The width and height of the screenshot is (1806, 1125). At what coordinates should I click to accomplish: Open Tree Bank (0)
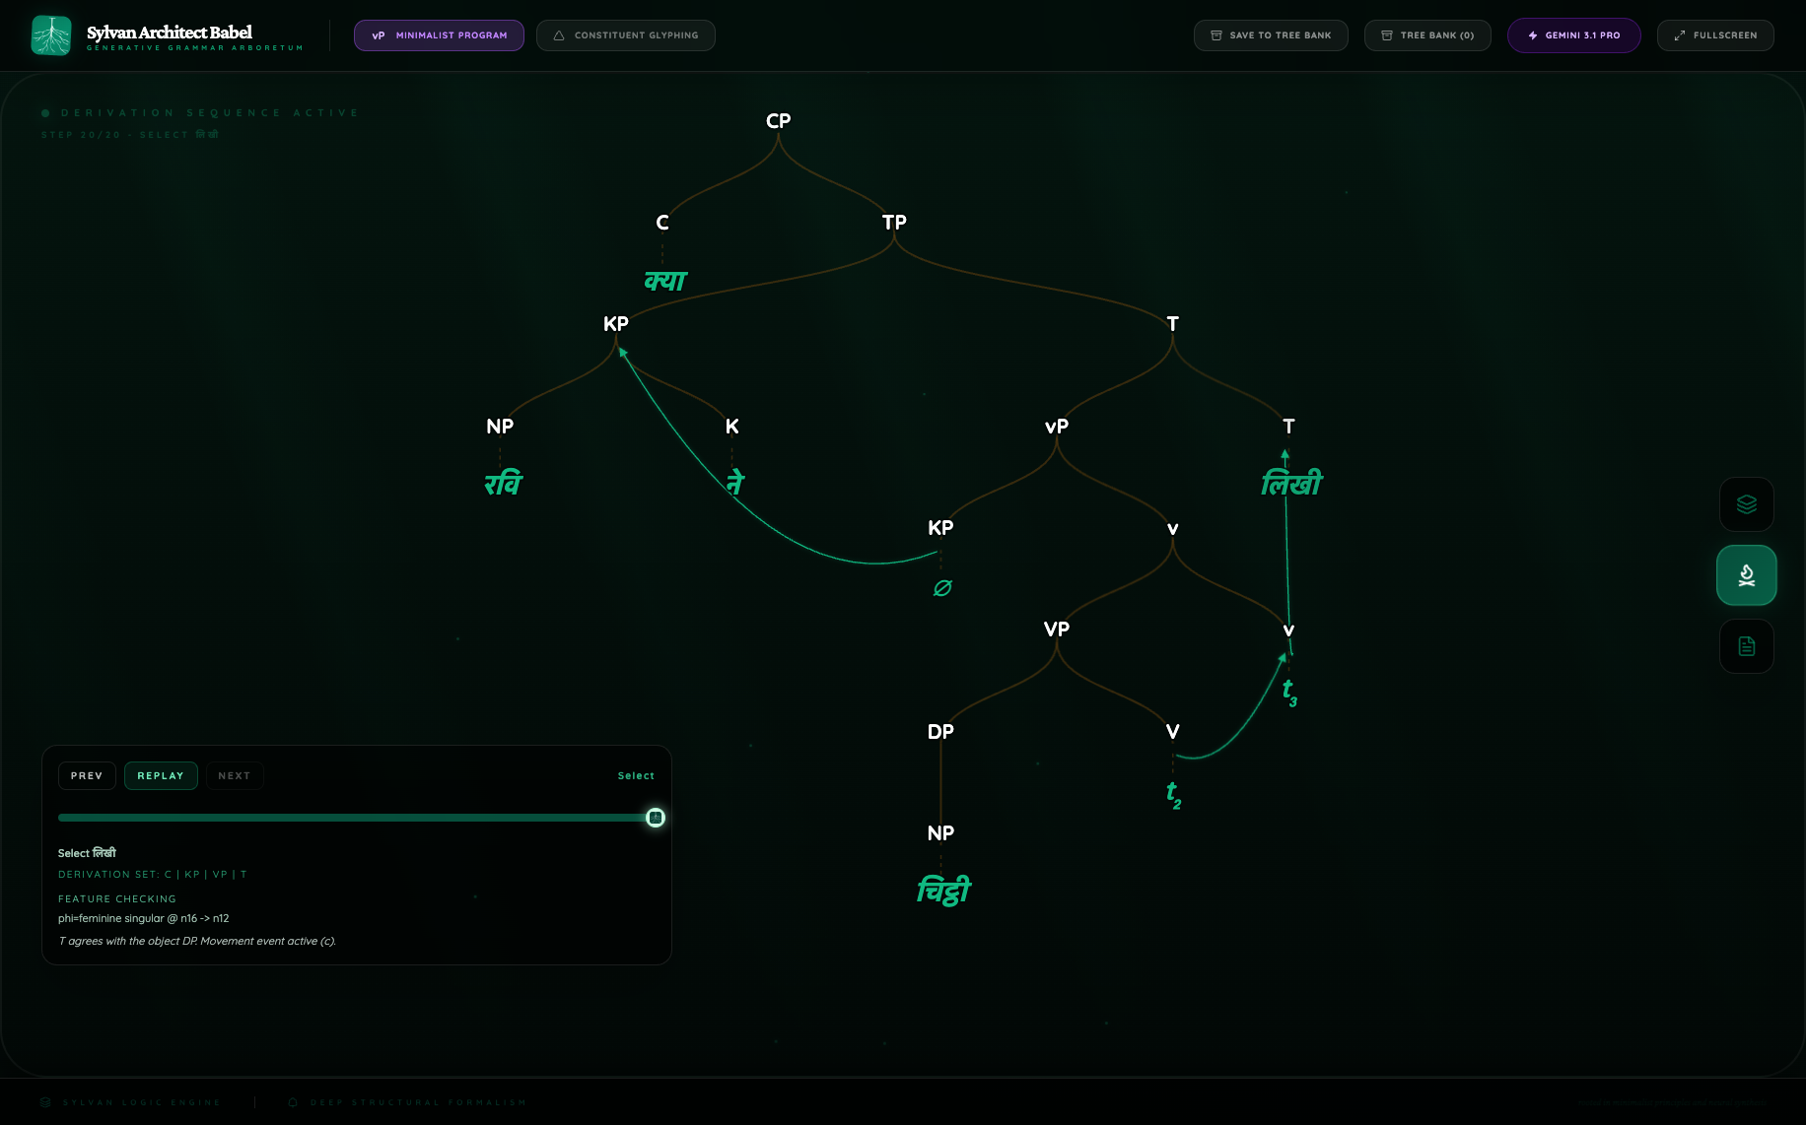pyautogui.click(x=1426, y=35)
